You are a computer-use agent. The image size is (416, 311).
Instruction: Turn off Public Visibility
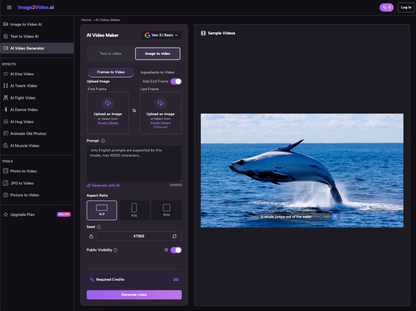pyautogui.click(x=177, y=250)
